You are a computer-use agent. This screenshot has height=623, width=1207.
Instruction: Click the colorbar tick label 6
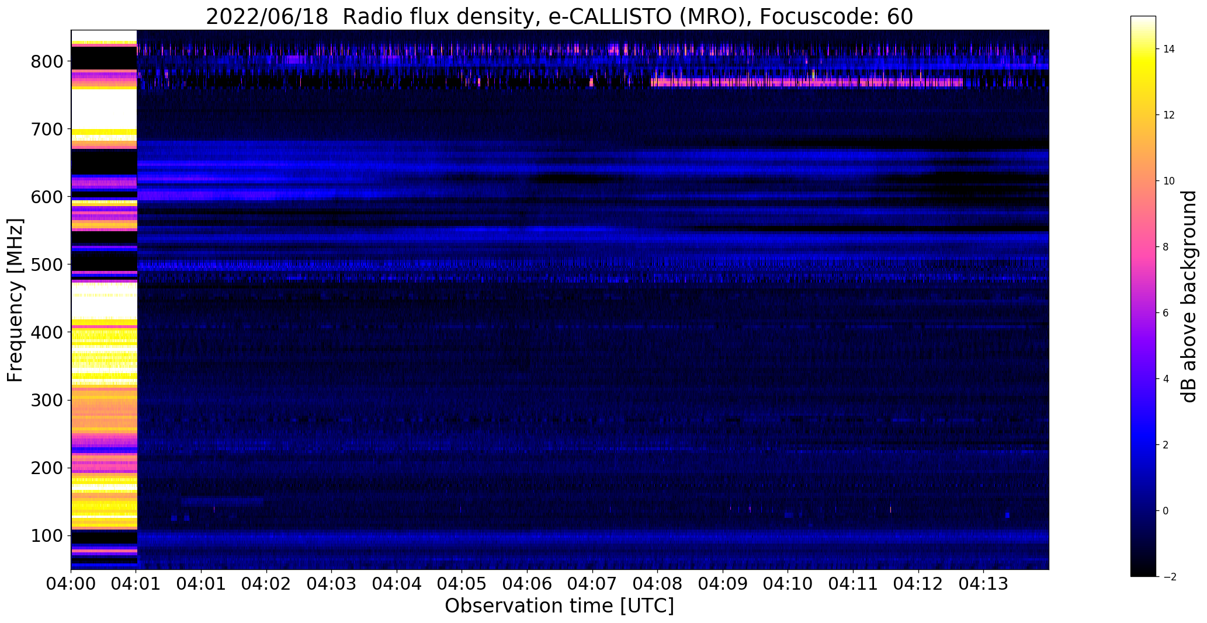point(1166,313)
